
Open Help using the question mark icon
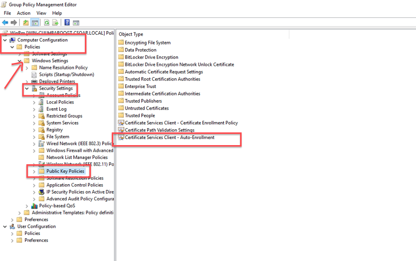[67, 22]
